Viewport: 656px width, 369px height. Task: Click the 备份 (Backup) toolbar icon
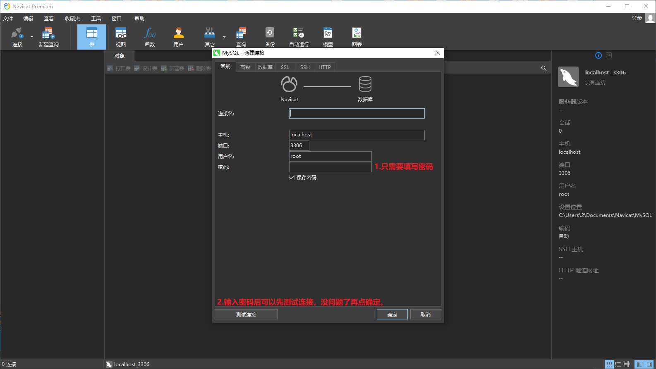click(270, 37)
